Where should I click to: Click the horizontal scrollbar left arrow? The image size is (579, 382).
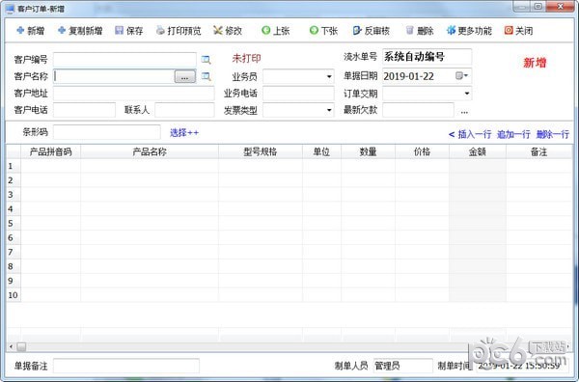(11, 346)
